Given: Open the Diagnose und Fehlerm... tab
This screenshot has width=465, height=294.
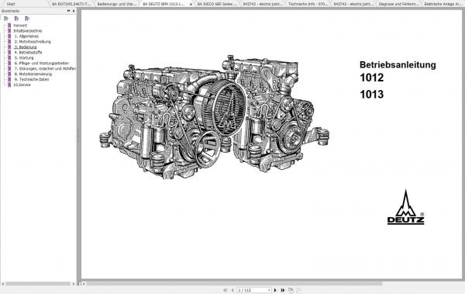Looking at the screenshot, I should coord(399,4).
